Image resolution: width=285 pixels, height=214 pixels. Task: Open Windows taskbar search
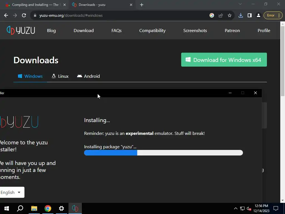(x=20, y=208)
